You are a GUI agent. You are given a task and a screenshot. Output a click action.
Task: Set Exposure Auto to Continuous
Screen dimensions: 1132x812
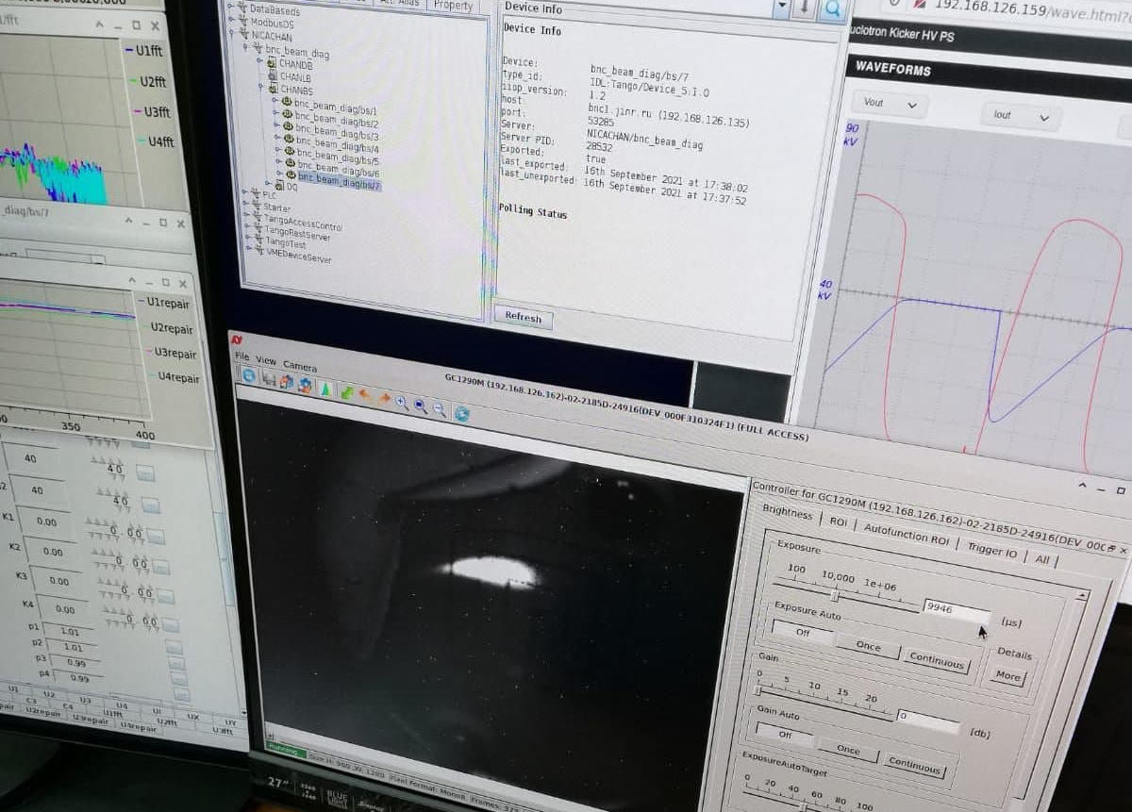point(936,659)
